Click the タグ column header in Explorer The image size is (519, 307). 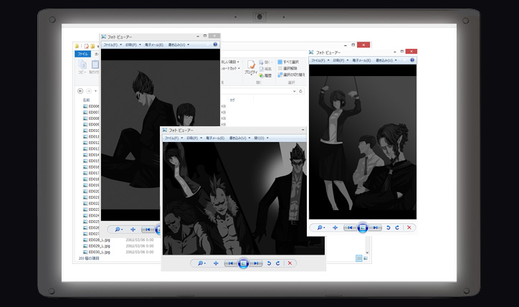[x=232, y=100]
